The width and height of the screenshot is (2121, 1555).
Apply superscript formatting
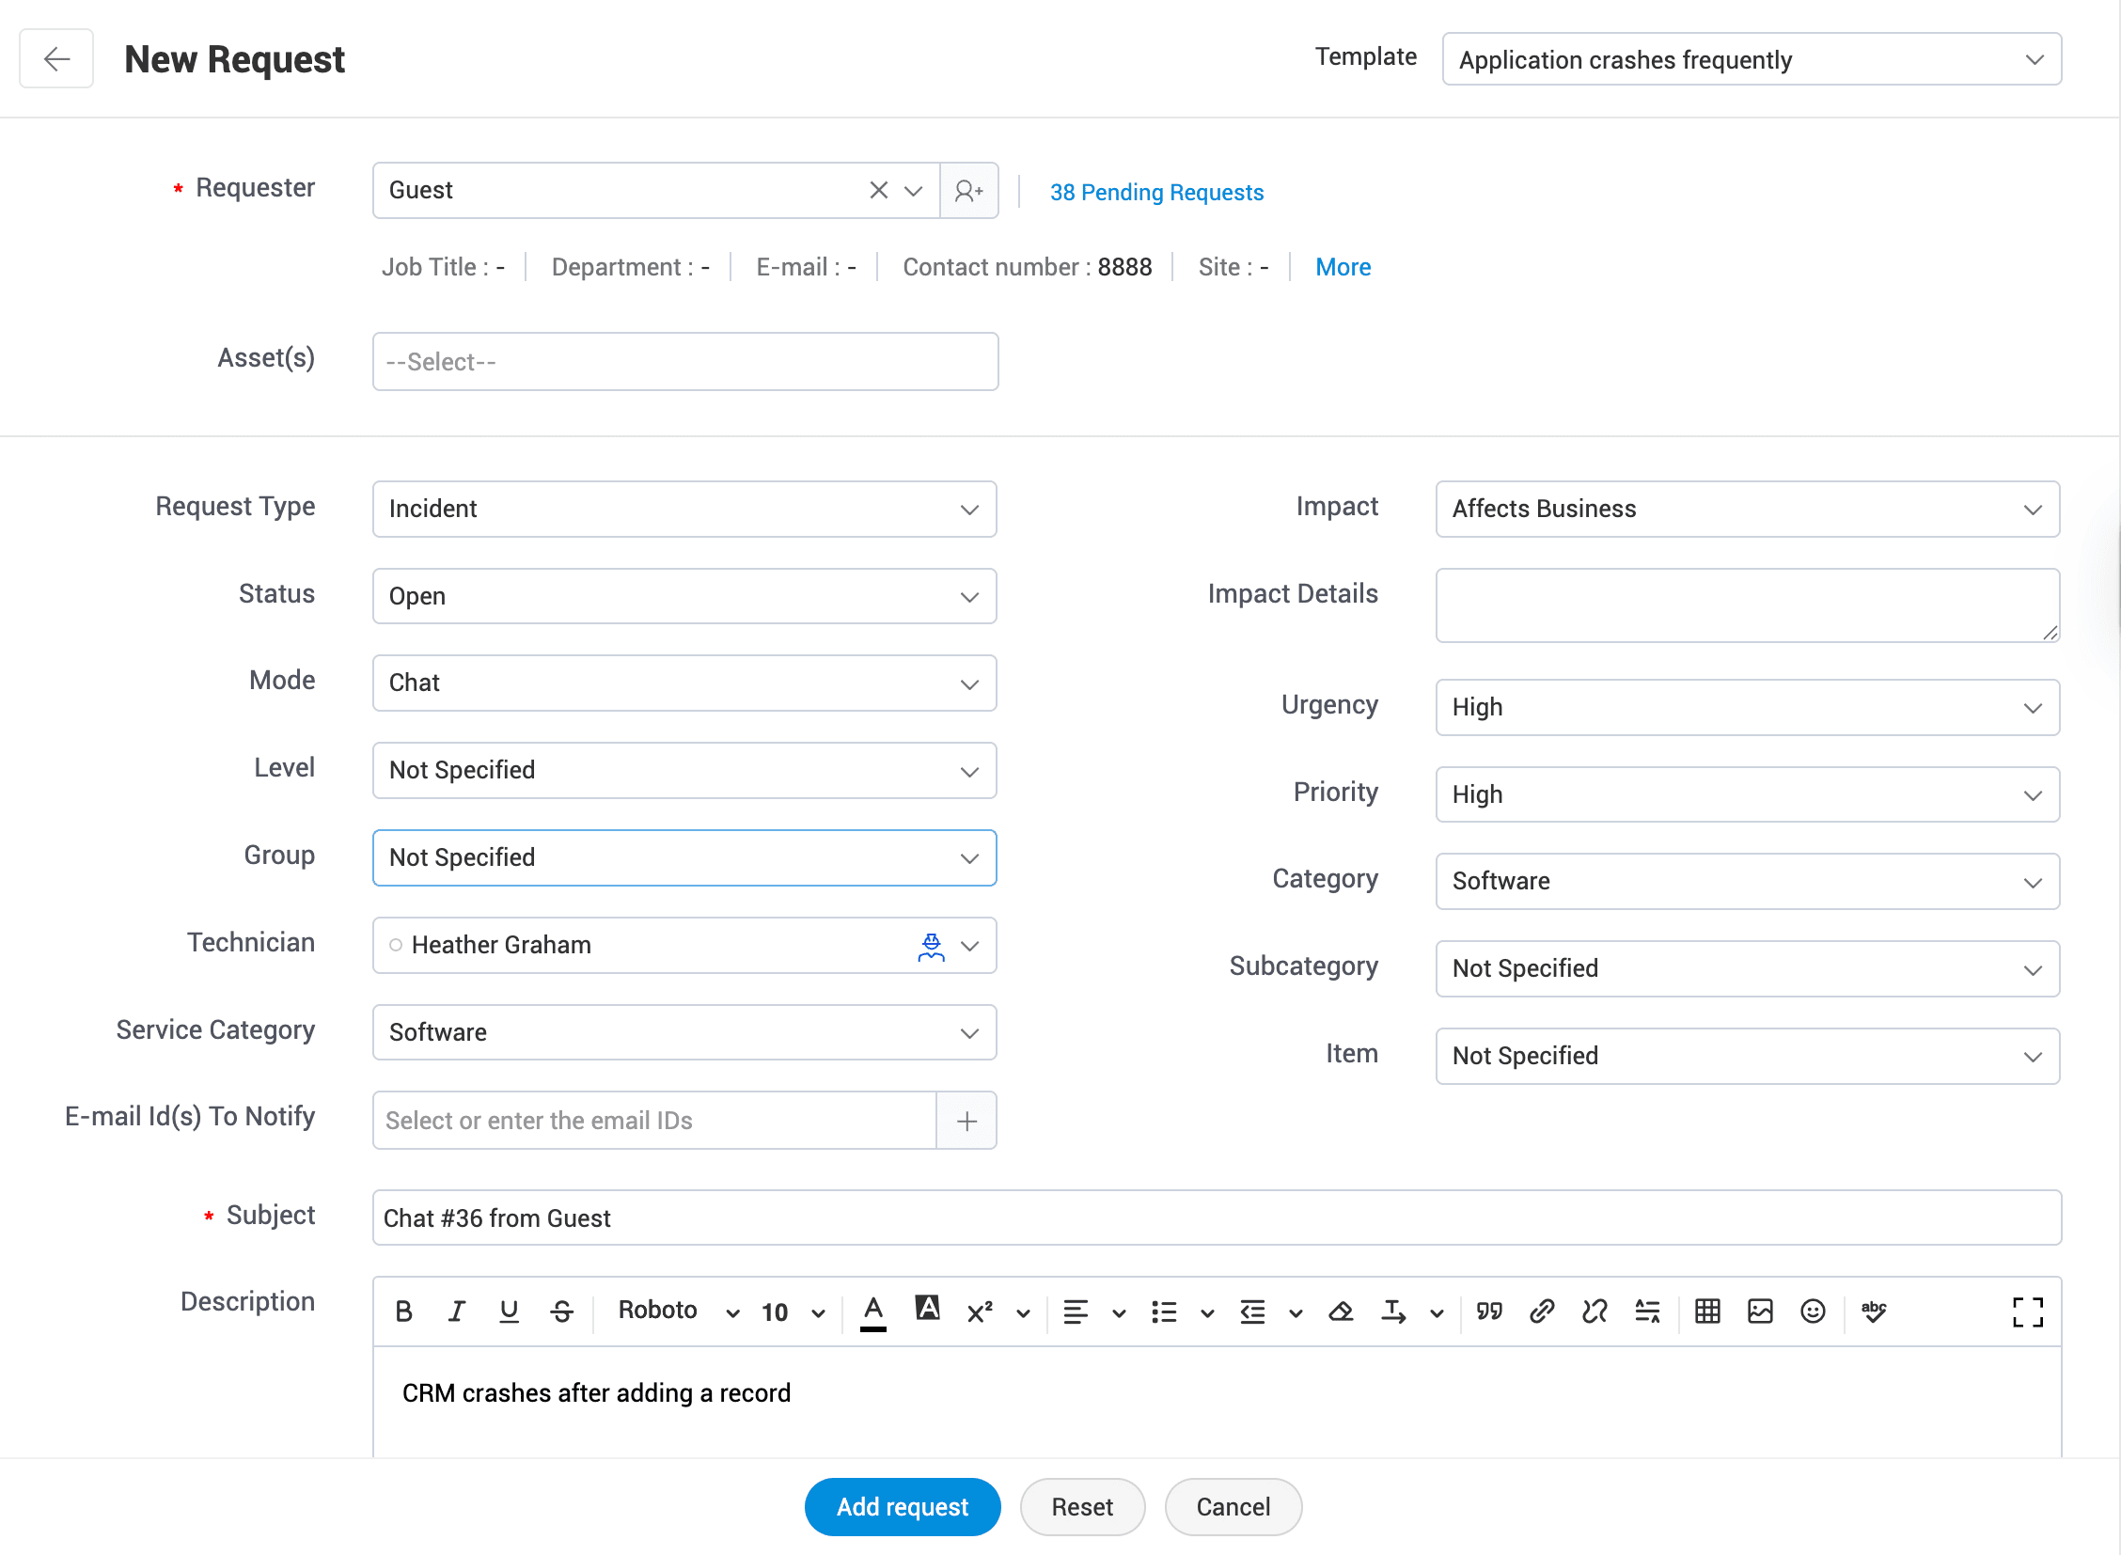[980, 1312]
